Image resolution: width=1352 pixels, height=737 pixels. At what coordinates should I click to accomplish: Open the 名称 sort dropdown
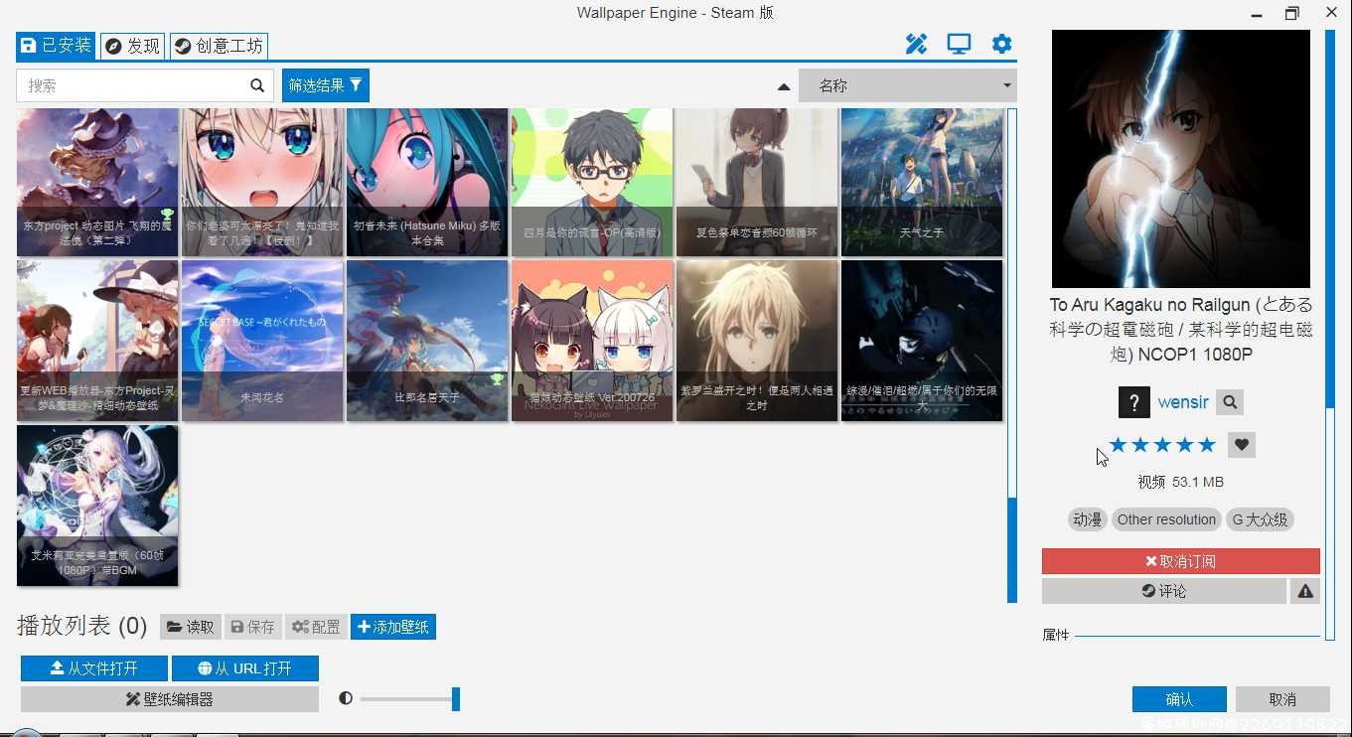(x=908, y=85)
